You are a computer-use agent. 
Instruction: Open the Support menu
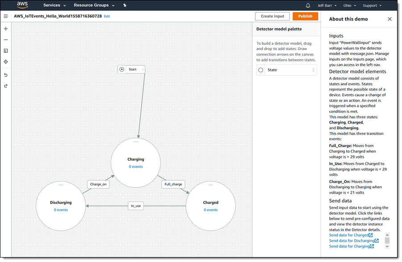tap(372, 5)
